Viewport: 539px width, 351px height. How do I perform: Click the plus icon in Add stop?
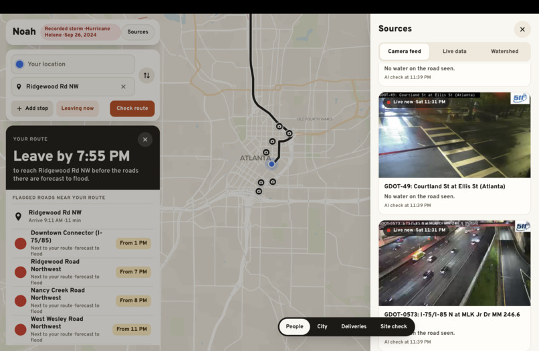point(19,109)
